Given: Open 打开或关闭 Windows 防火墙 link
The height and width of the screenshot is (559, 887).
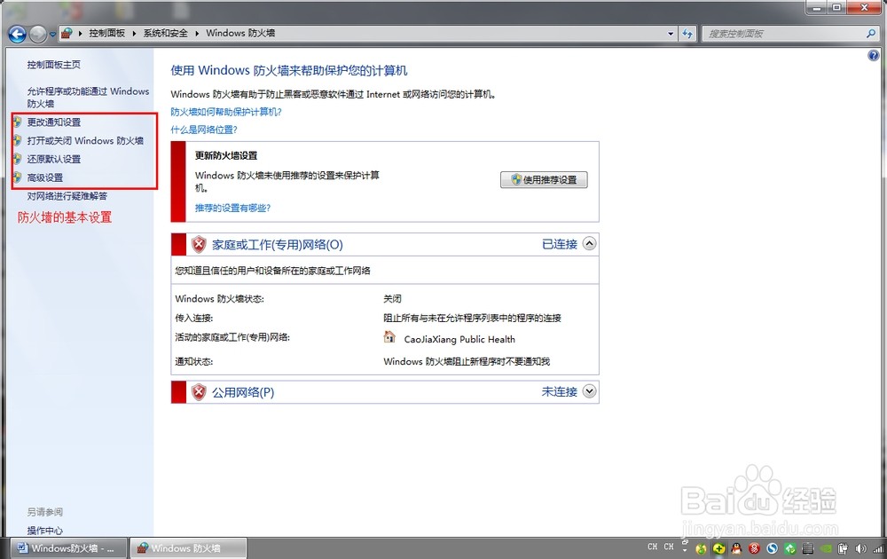Looking at the screenshot, I should pos(85,141).
